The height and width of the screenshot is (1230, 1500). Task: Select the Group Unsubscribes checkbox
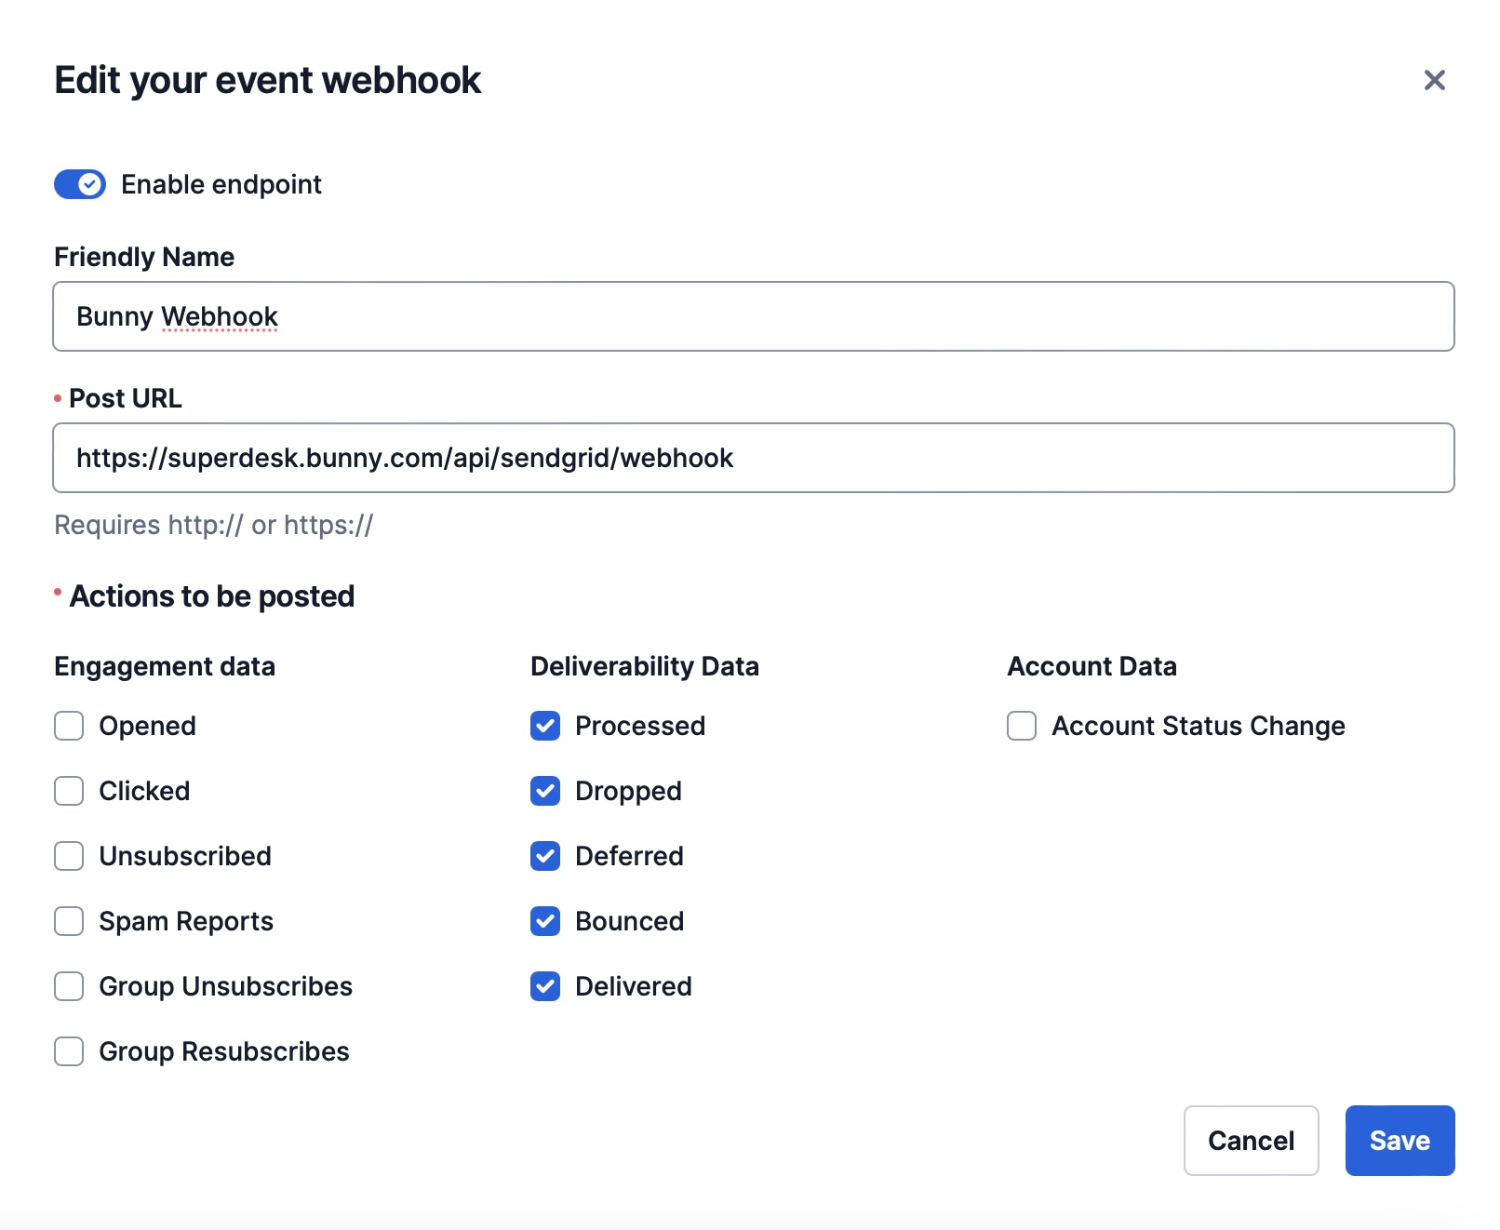pos(69,986)
